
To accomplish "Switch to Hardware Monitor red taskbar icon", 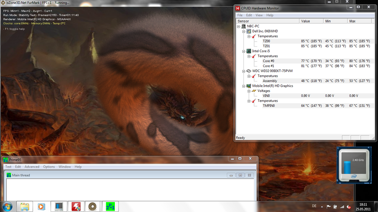I will tap(76, 206).
